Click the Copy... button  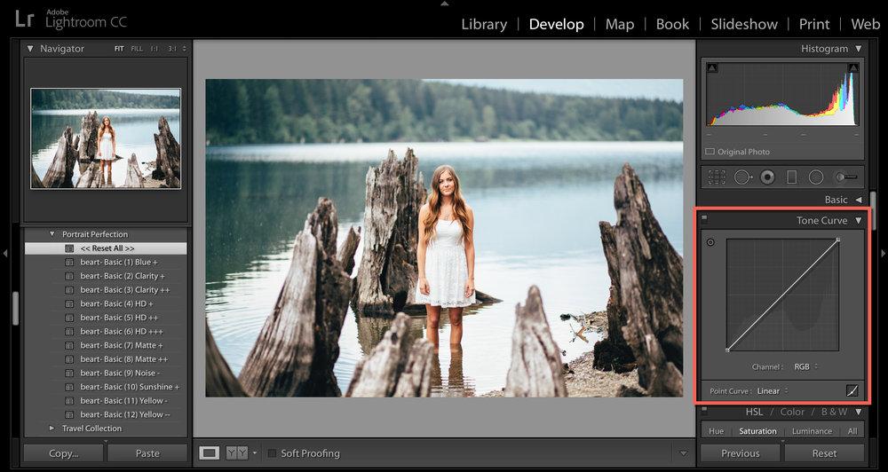pos(62,453)
